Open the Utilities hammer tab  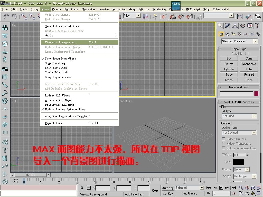coord(257,26)
